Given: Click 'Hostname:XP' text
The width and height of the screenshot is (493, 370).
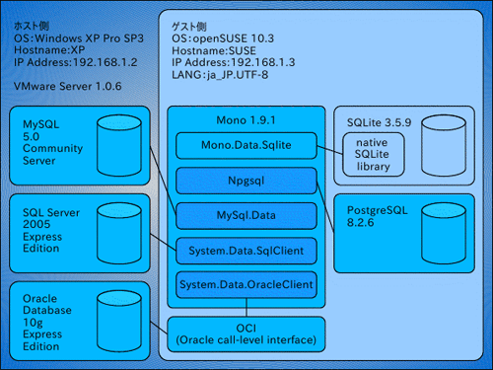Looking at the screenshot, I should coord(49,50).
